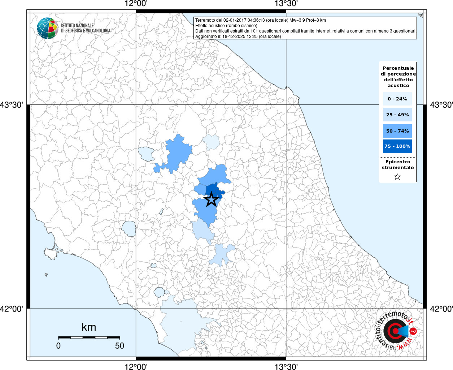The width and height of the screenshot is (453, 370).
Task: Click the 'Effetto acustico (rombo sismico)' line
Action: [x=226, y=26]
